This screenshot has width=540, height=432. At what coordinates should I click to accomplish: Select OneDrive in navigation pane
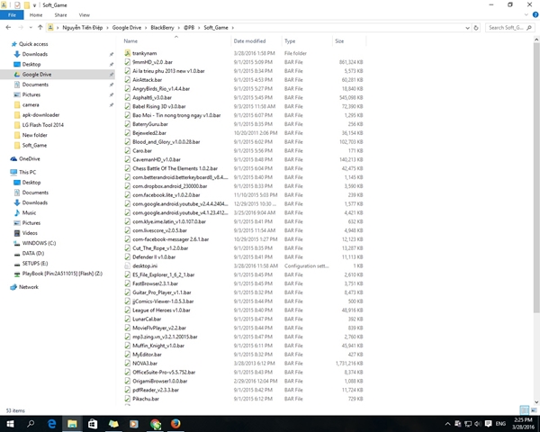point(30,158)
